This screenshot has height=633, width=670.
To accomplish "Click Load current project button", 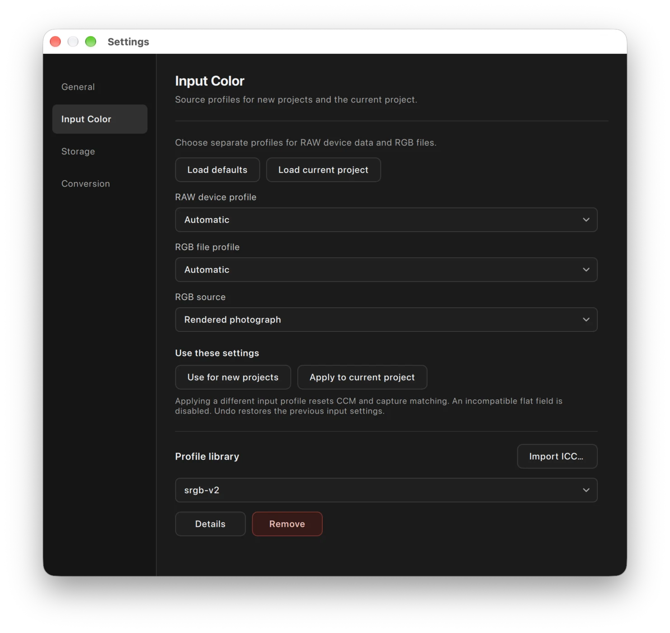I will tap(323, 170).
